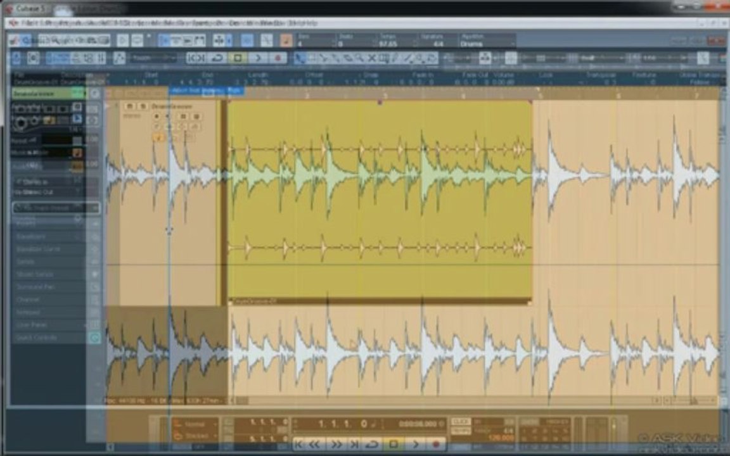The image size is (730, 456).
Task: Open the Algorithm Drums dropdown
Action: 487,44
